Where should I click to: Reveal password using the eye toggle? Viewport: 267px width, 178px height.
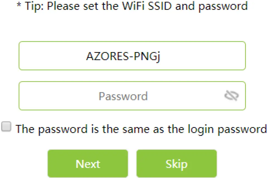click(x=231, y=96)
